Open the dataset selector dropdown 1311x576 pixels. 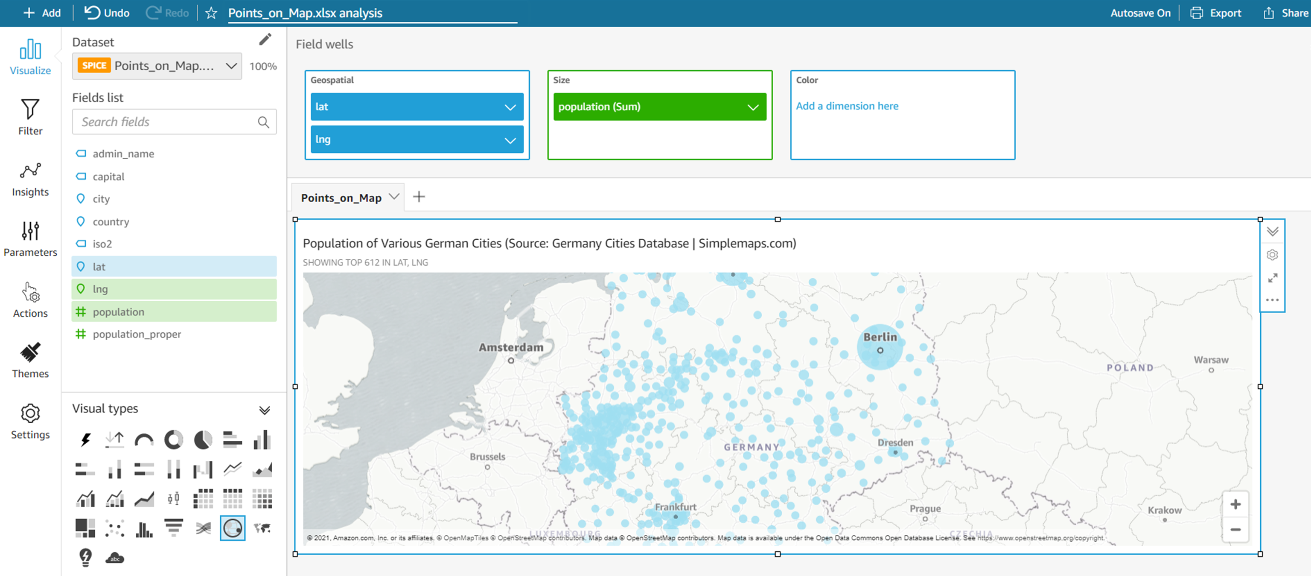(231, 66)
